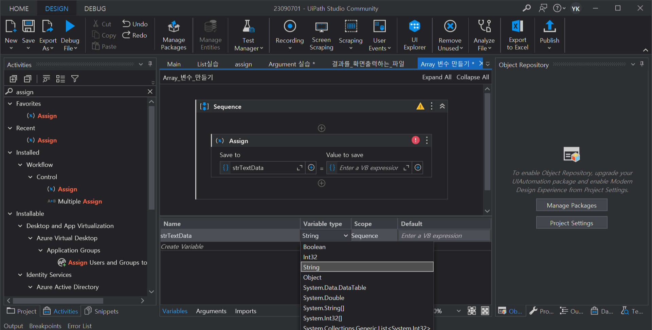Collapse all activities tree icon
The height and width of the screenshot is (330, 652).
point(28,79)
